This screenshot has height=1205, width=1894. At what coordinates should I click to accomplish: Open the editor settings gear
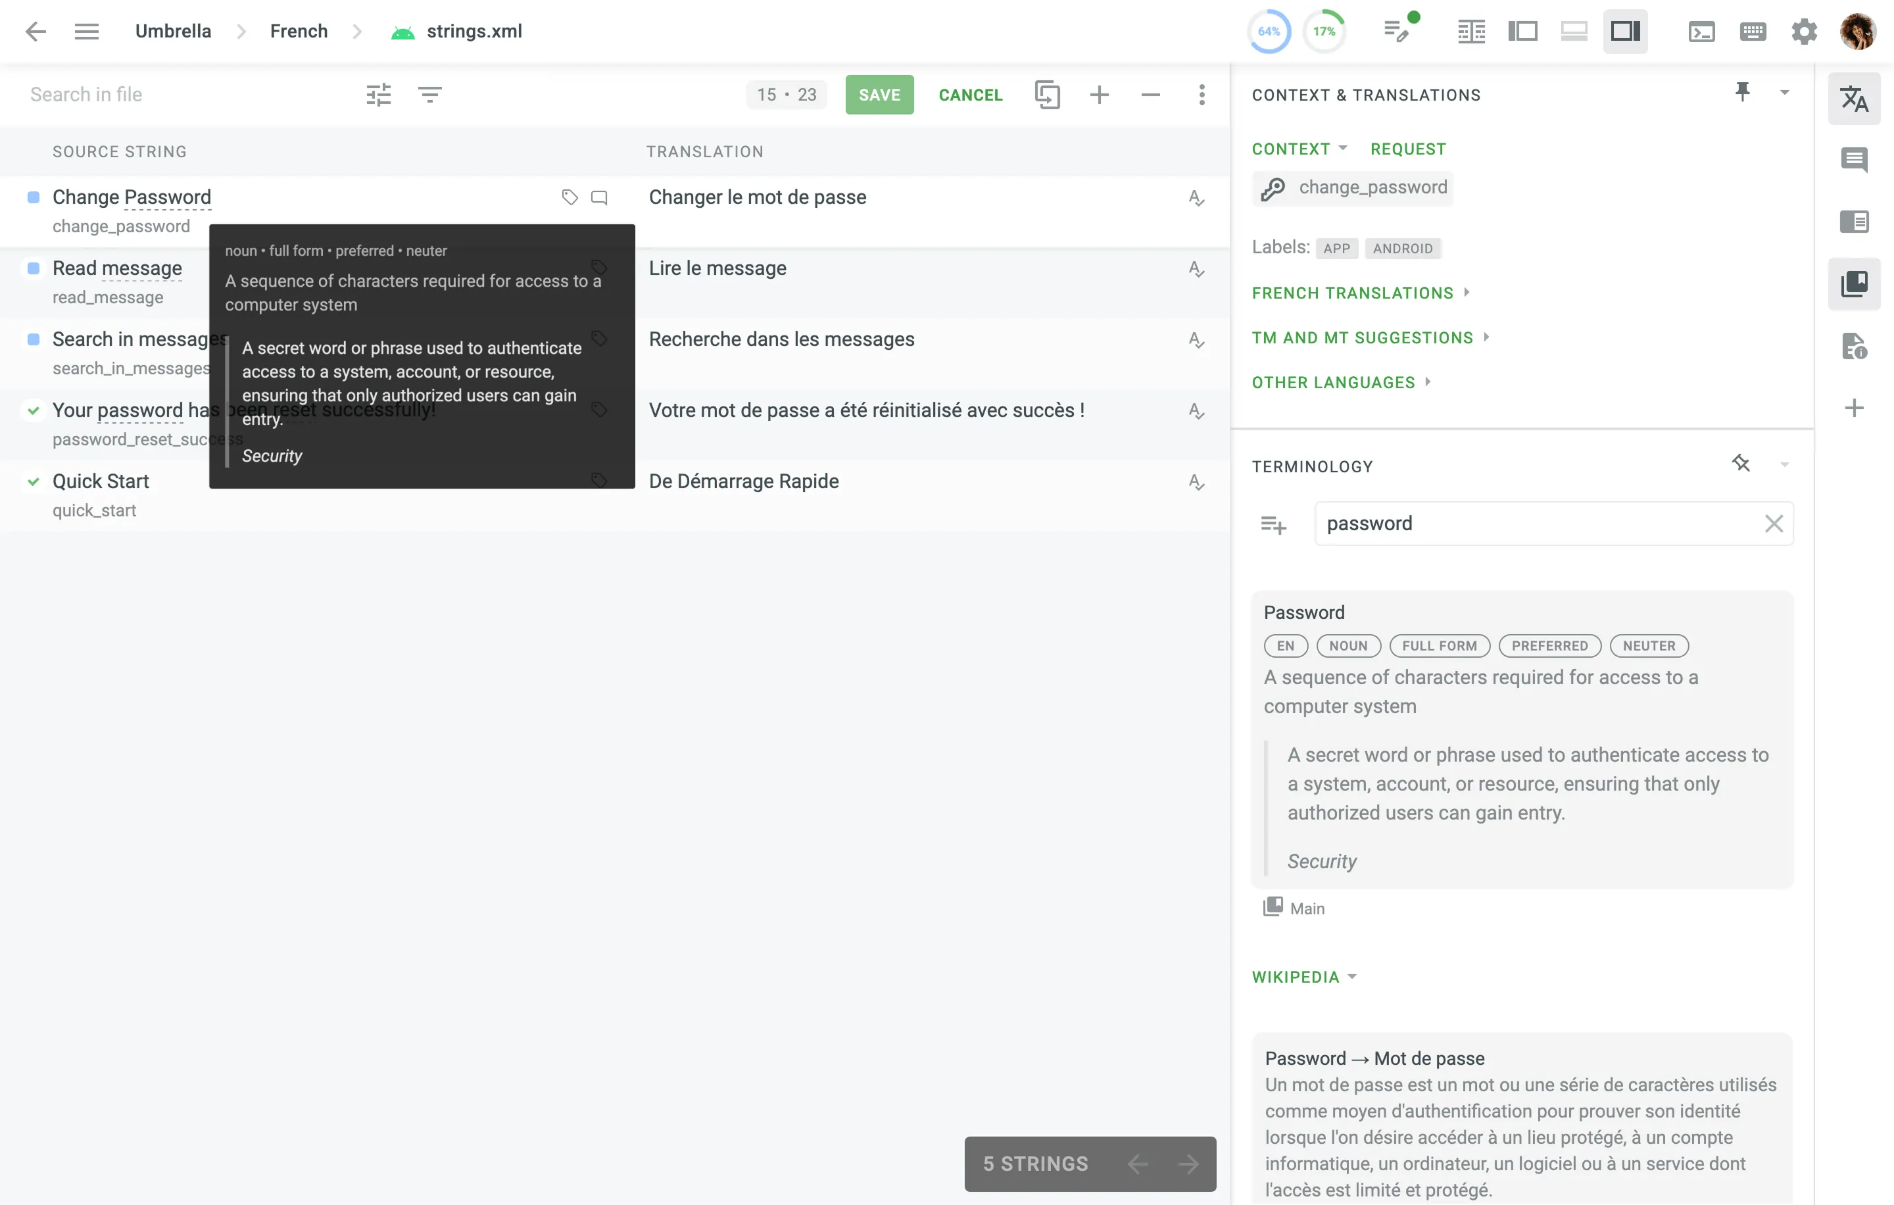coord(1803,32)
